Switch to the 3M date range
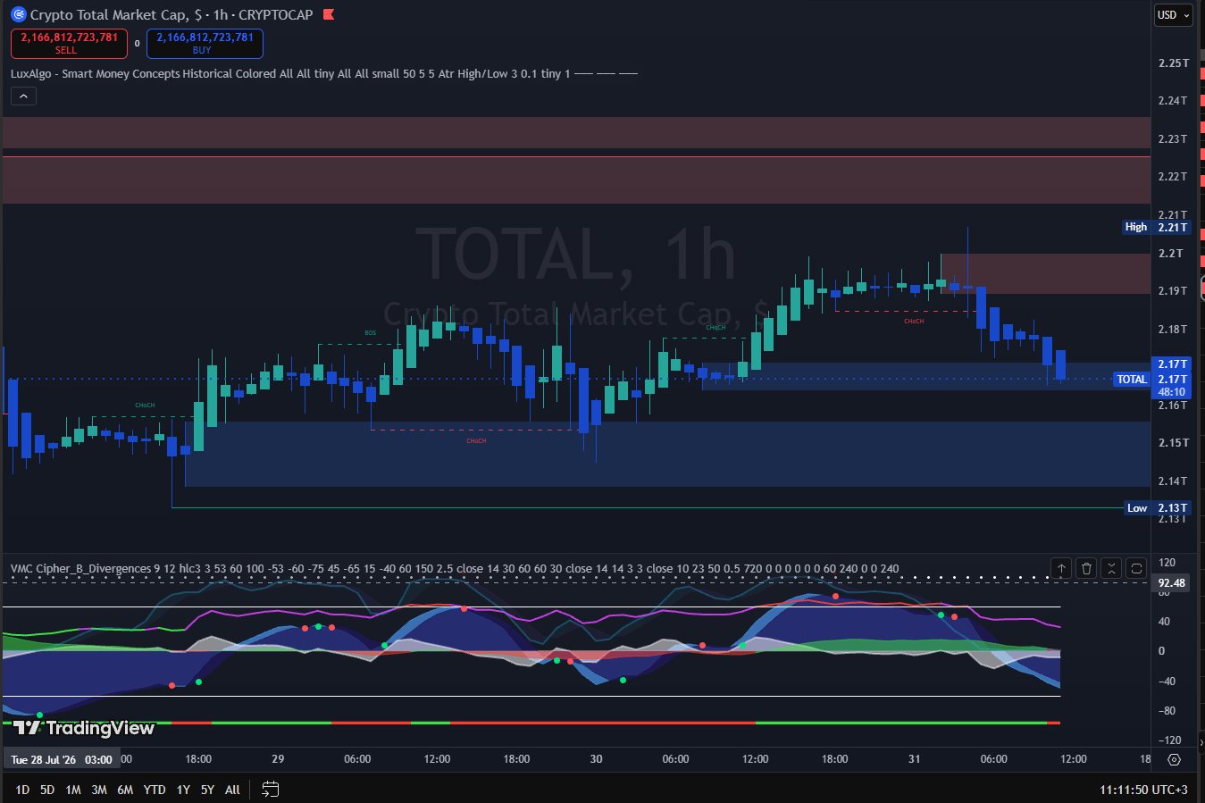The height and width of the screenshot is (803, 1205). coord(99,790)
